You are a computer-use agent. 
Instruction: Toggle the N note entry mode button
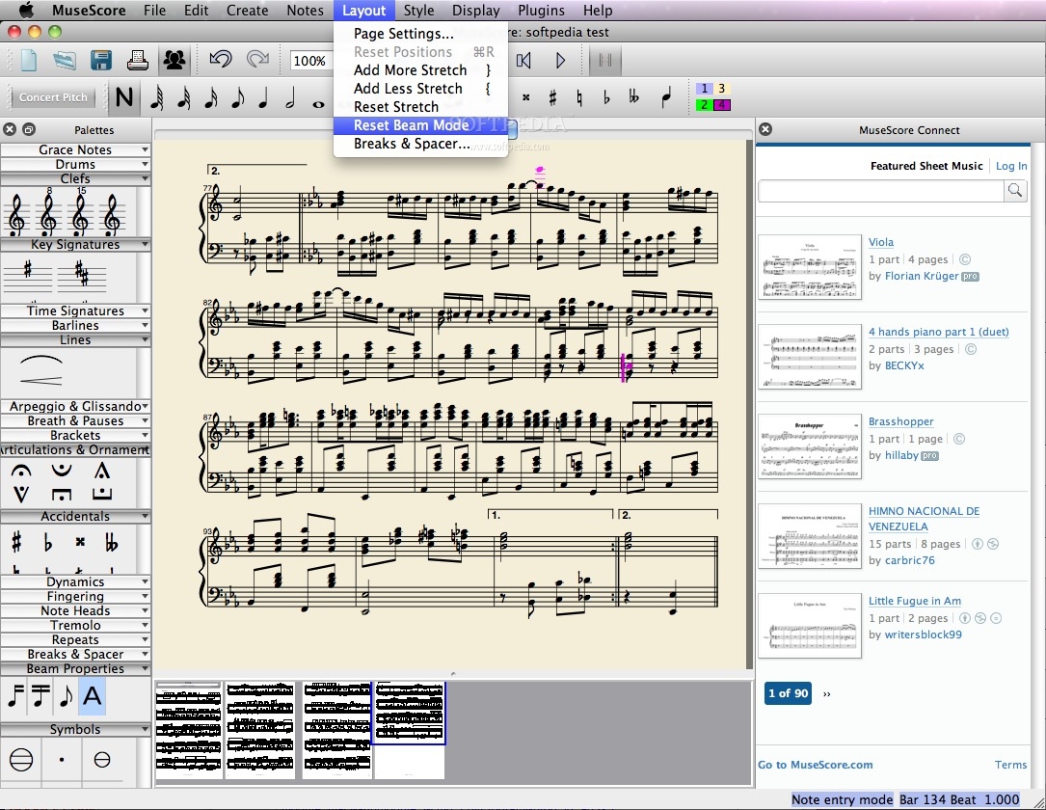[x=123, y=98]
